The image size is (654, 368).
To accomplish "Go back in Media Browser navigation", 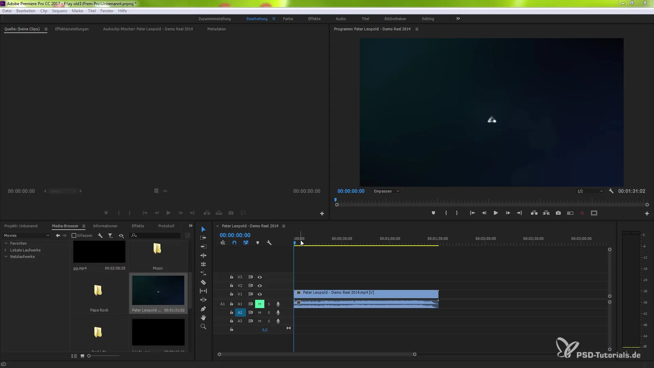I will click(x=58, y=235).
